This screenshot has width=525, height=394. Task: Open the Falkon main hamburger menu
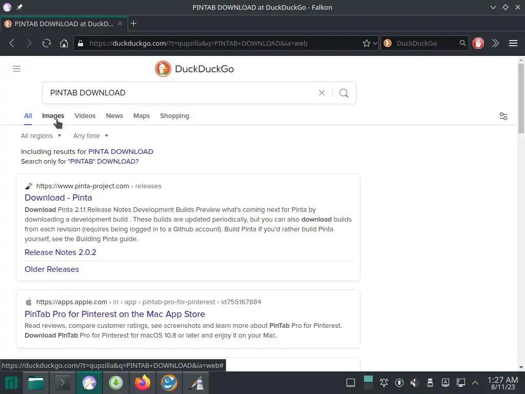(x=513, y=43)
